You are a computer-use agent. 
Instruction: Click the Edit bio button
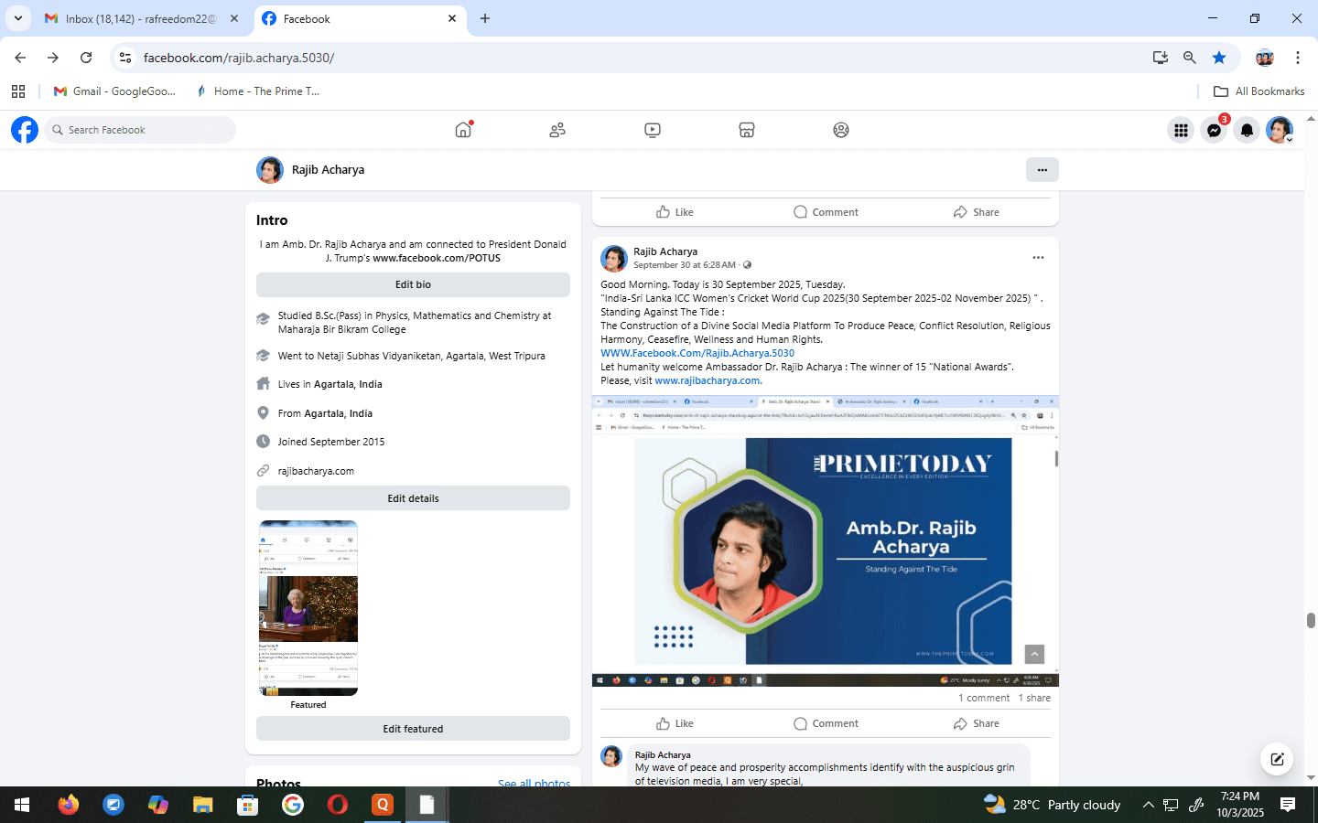[x=413, y=284]
